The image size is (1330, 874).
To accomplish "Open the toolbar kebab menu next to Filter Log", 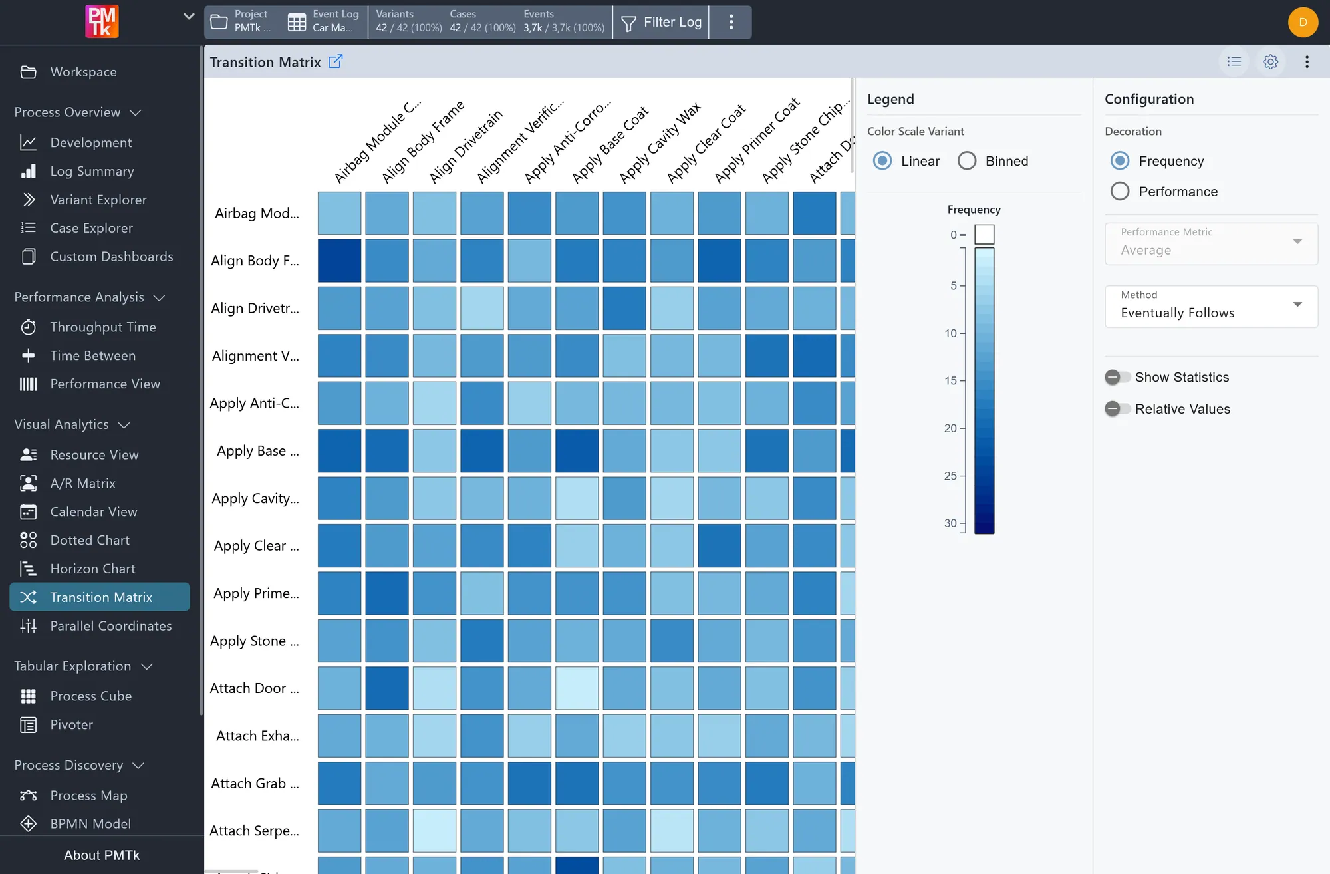I will point(731,22).
